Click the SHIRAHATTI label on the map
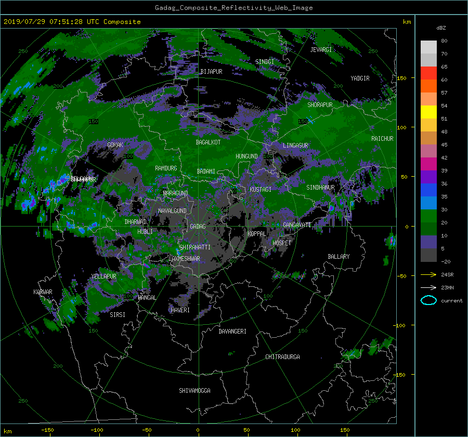This screenshot has height=437, width=468. [x=195, y=247]
